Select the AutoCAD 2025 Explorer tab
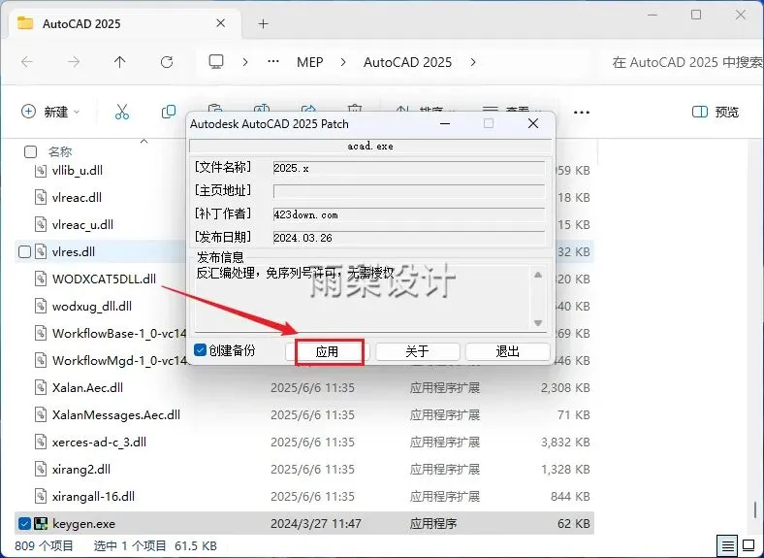Image resolution: width=764 pixels, height=558 pixels. click(x=124, y=23)
